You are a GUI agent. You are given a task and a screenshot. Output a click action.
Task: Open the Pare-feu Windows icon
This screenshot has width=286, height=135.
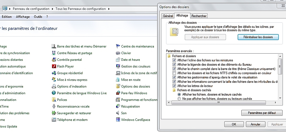point(118,93)
